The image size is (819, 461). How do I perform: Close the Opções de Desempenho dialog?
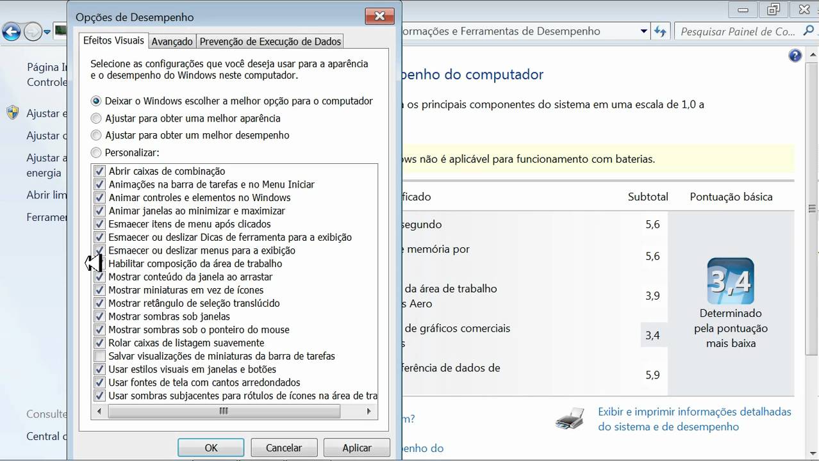click(x=379, y=16)
